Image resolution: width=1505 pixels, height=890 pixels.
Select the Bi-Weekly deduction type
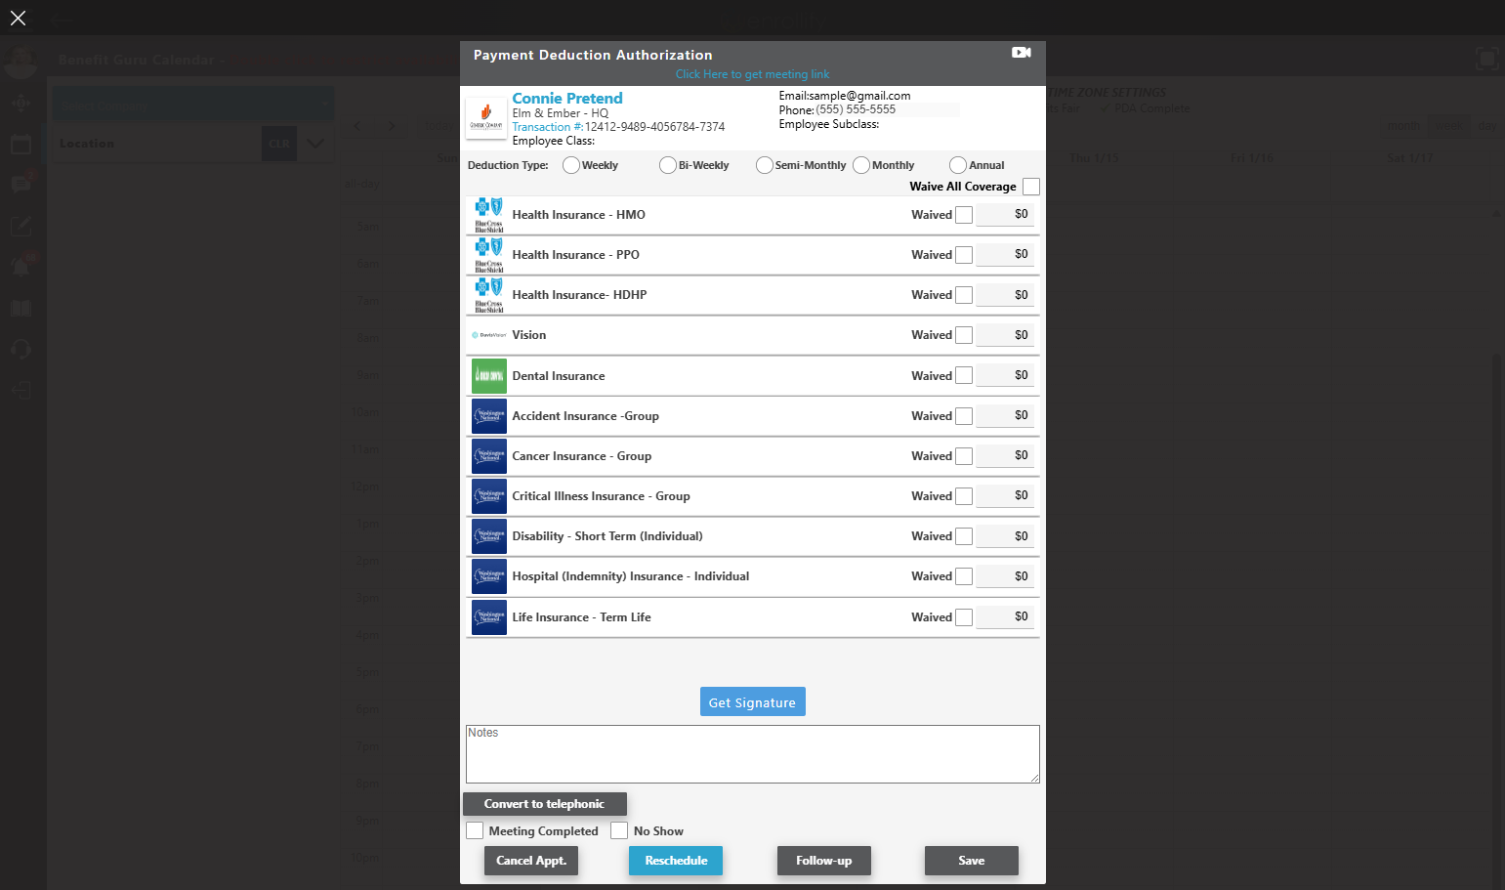click(668, 165)
